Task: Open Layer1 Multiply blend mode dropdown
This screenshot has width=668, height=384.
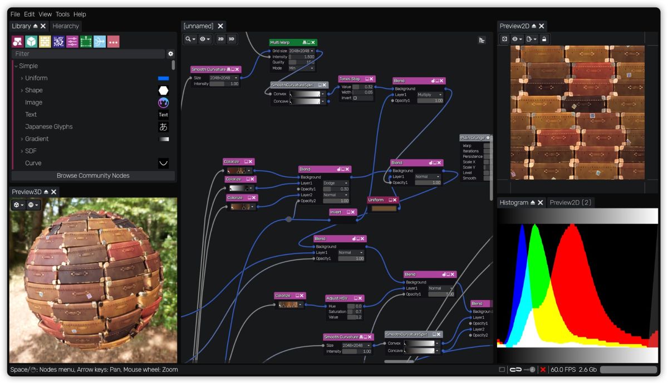Action: (x=430, y=95)
